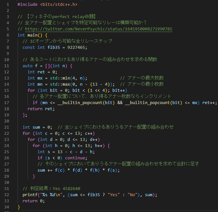Open the twitter.com/NeverPsychic status link
218x212 pixels.
click(x=99, y=29)
